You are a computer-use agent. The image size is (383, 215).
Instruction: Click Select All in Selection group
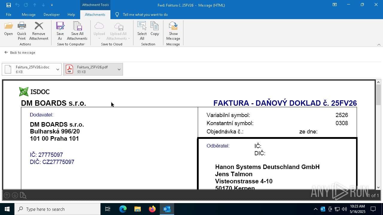coord(142,30)
